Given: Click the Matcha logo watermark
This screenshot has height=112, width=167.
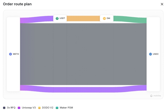Looking at the screenshot, I should pos(155,96).
